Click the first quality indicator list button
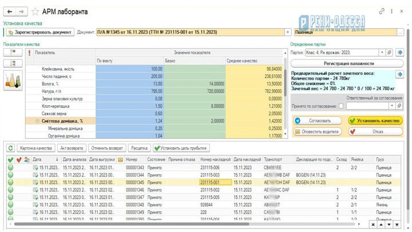Viewport: 412px width, 232px height. coord(13,52)
